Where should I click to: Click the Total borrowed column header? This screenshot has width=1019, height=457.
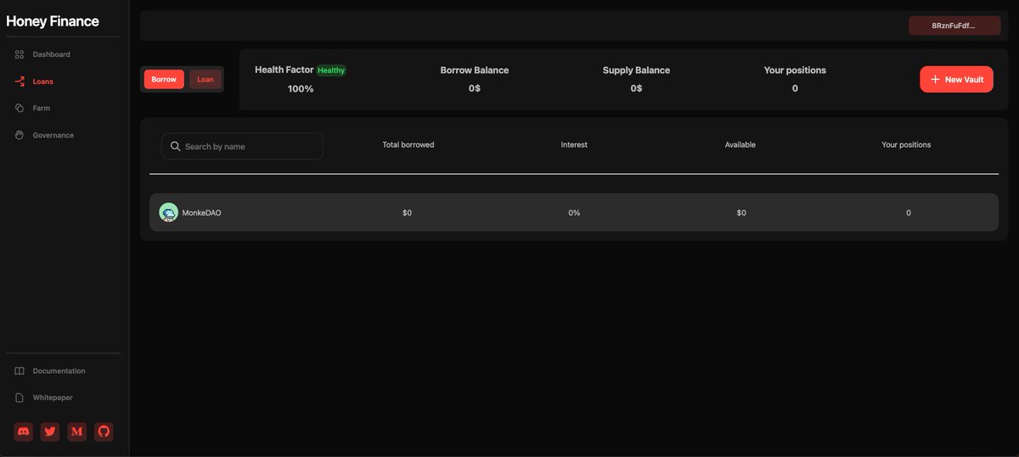pos(408,145)
